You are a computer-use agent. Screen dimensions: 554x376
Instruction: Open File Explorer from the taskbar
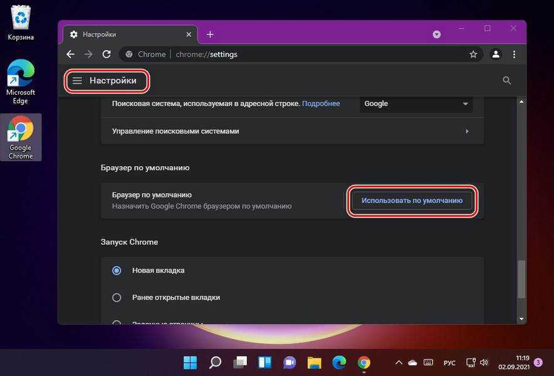point(314,363)
